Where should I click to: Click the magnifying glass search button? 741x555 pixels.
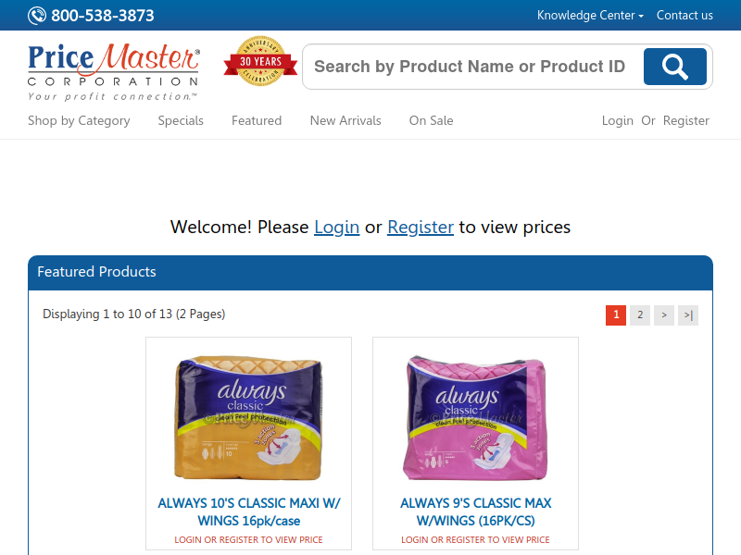click(675, 67)
